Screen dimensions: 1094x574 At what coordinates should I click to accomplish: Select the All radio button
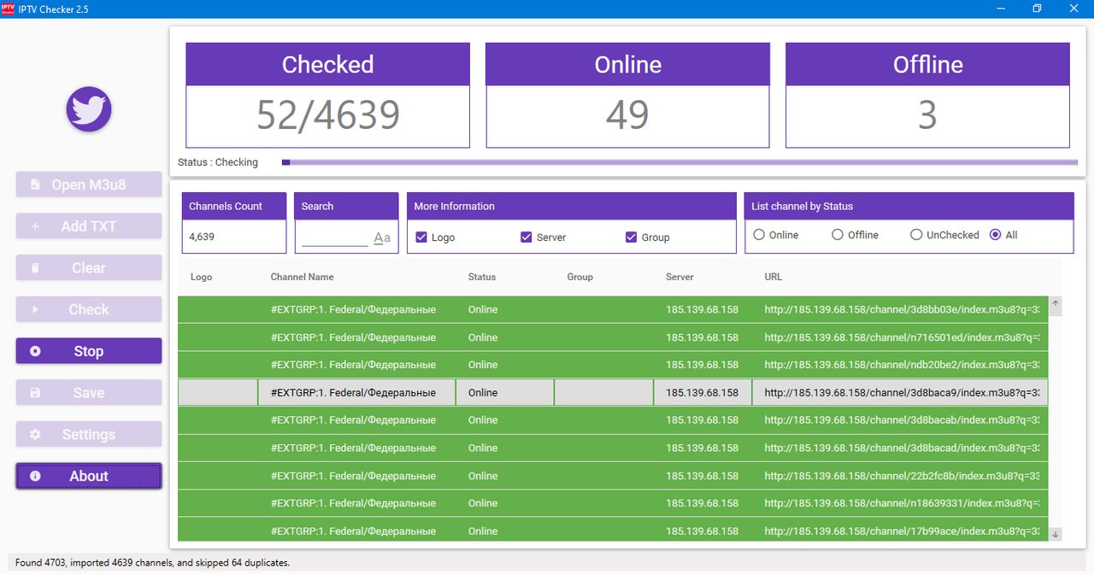995,235
